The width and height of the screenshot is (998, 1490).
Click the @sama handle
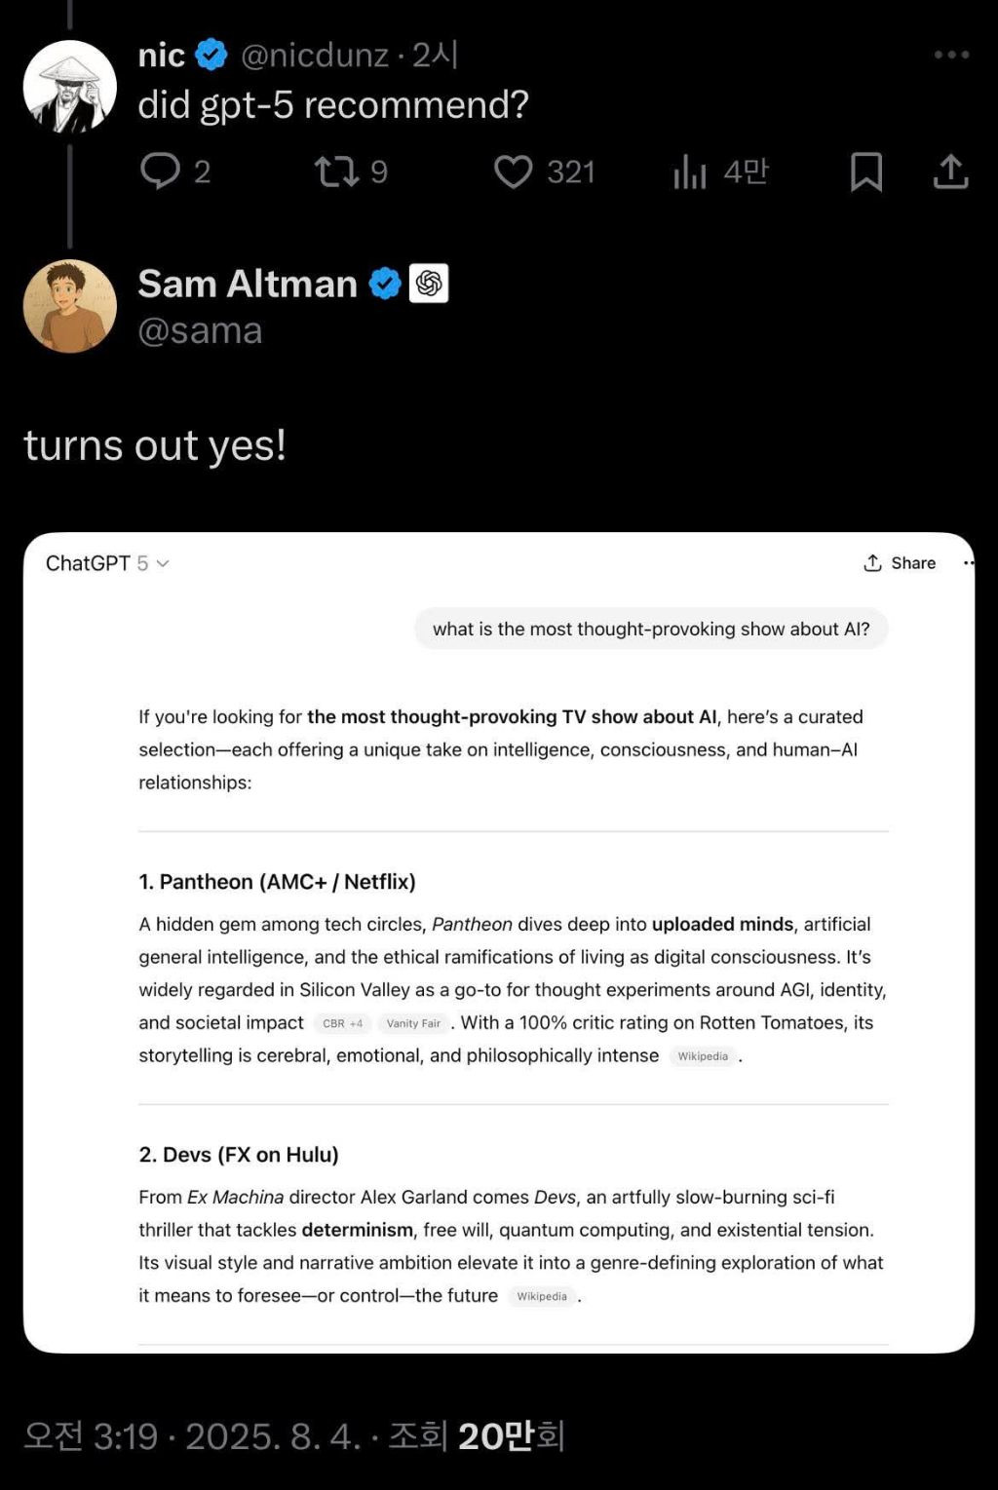[x=200, y=331]
